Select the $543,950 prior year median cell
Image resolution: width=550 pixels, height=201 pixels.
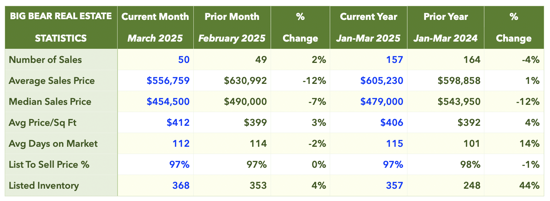[x=459, y=102]
